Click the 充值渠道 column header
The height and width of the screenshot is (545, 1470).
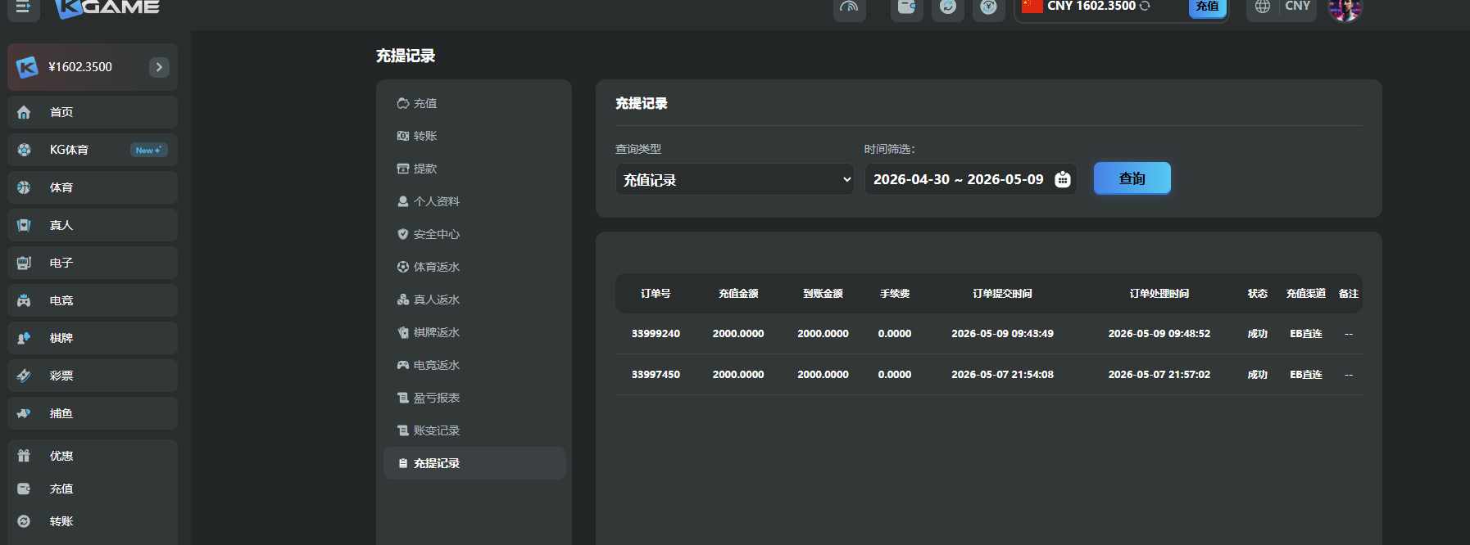click(x=1306, y=294)
